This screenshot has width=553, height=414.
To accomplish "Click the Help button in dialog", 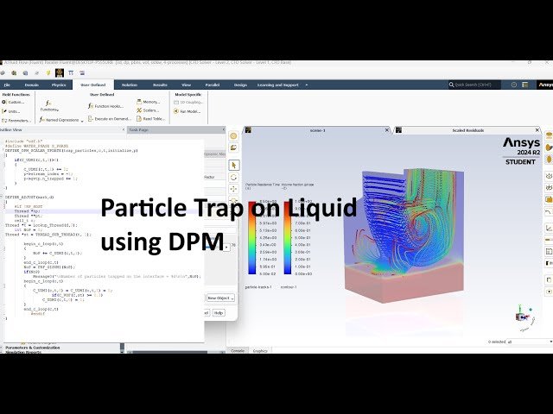I will [x=219, y=312].
